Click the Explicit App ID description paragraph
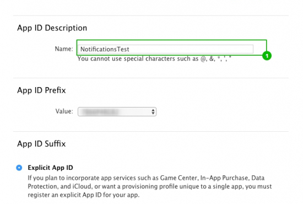The image size is (303, 204). point(150,186)
